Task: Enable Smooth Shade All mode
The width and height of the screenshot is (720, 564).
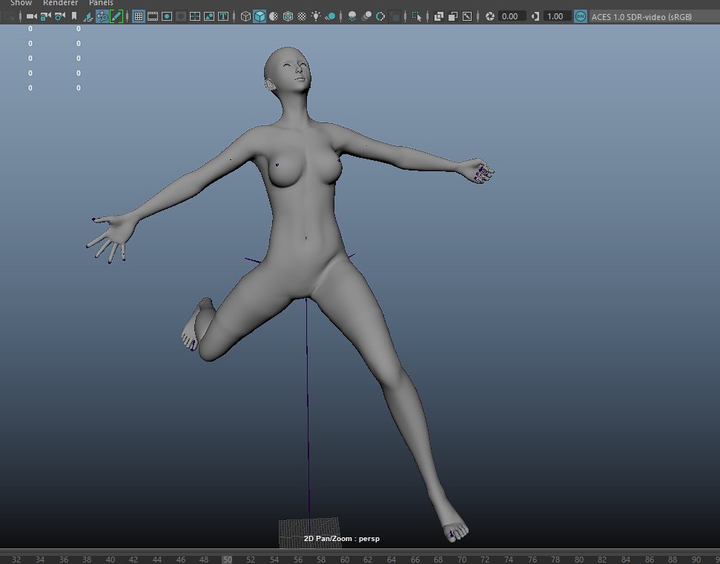Action: 260,16
